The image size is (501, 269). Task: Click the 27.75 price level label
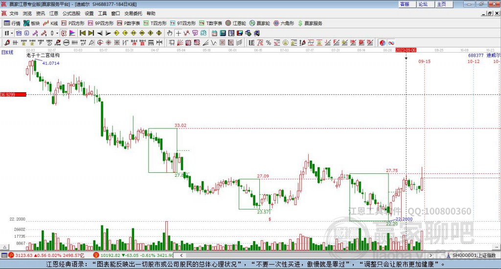coord(392,170)
